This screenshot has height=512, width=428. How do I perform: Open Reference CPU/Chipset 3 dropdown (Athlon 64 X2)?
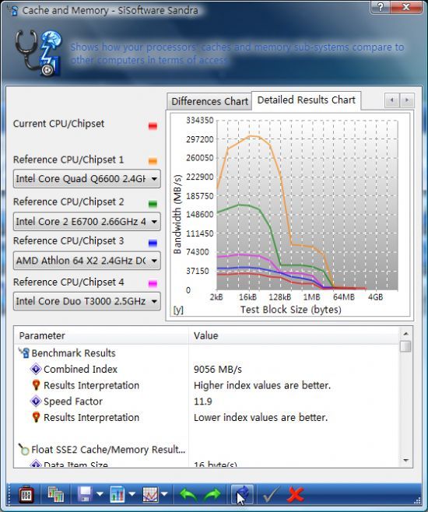click(87, 261)
